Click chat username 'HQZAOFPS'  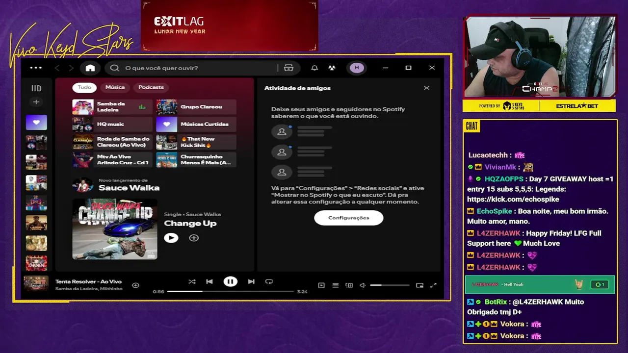pos(504,179)
